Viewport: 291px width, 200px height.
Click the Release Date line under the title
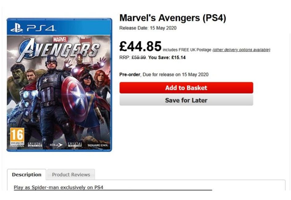pos(148,28)
